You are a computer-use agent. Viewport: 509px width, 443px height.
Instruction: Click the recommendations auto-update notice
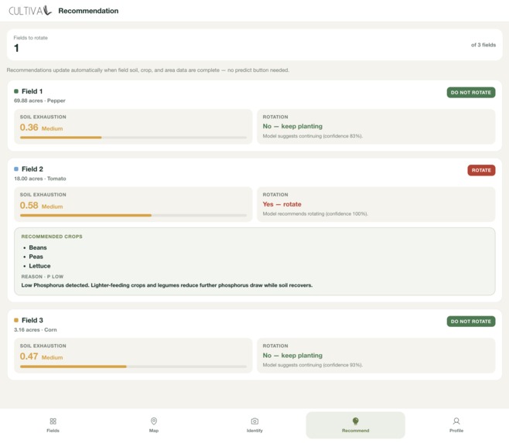pos(148,70)
